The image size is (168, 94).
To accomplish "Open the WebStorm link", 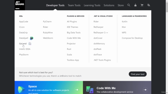I will (48, 38).
